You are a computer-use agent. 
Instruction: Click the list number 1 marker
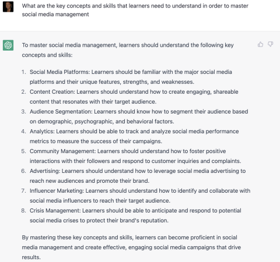[x=23, y=72]
